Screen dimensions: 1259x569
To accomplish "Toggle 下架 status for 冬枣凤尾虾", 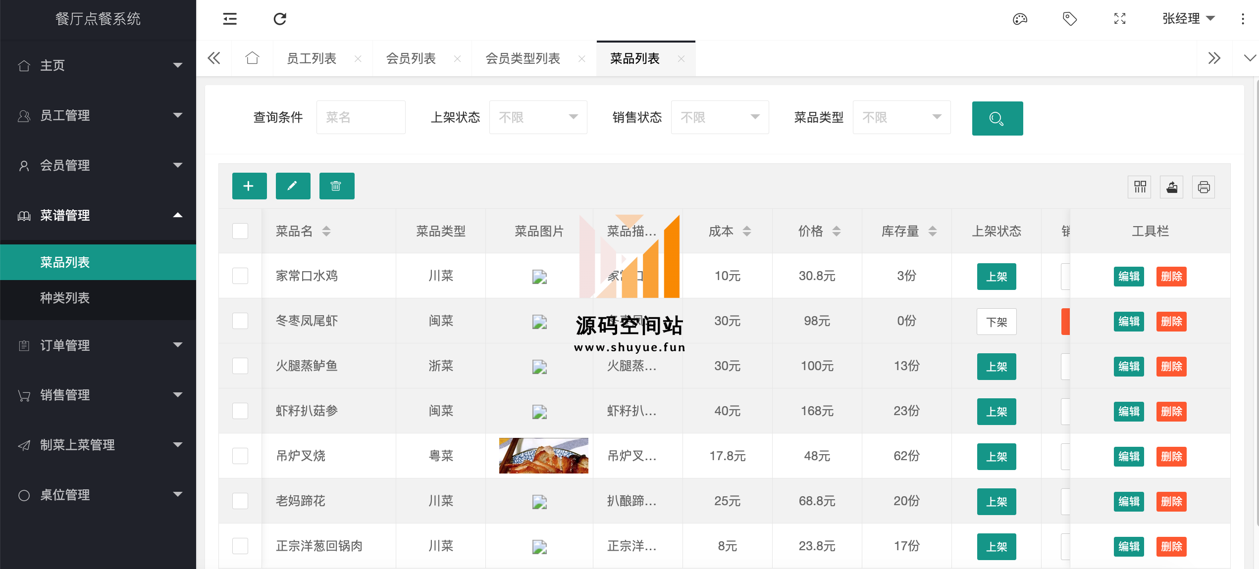I will 997,322.
